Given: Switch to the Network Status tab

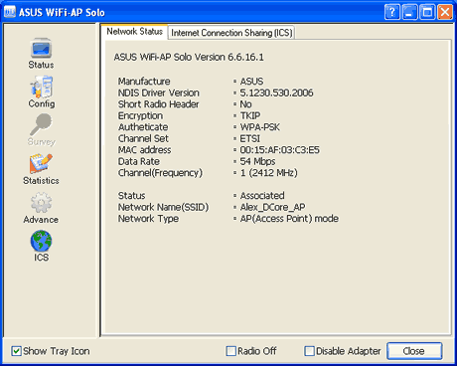Looking at the screenshot, I should 134,32.
